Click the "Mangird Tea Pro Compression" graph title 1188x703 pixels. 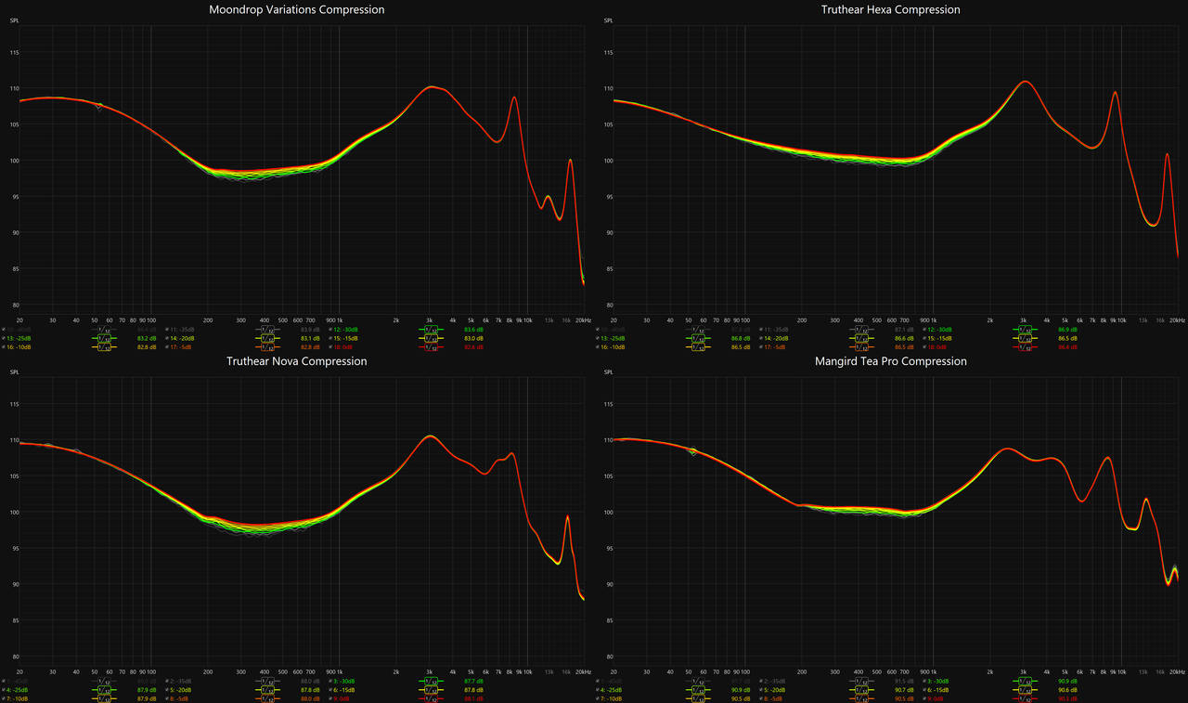click(891, 361)
